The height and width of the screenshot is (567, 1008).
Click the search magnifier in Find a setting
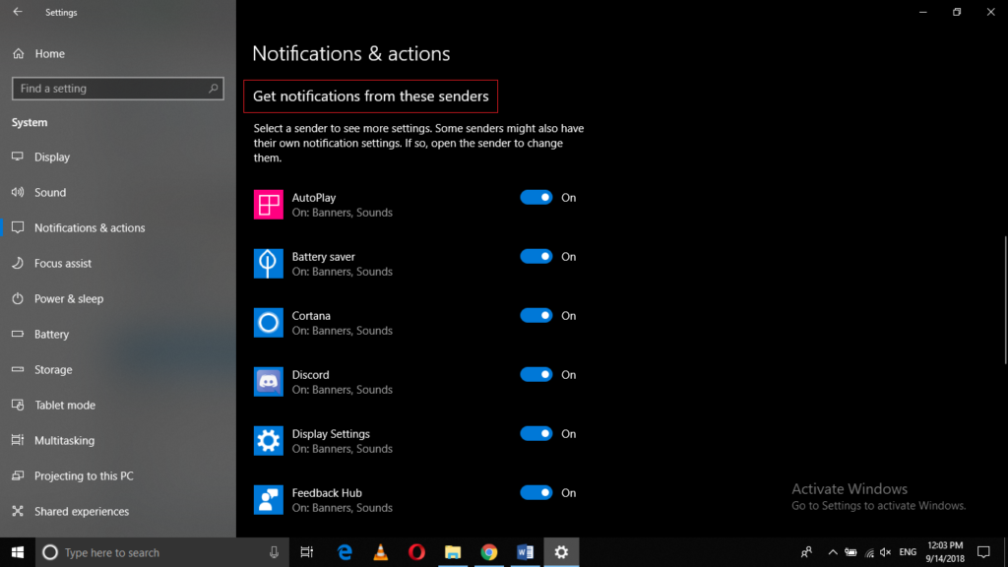[213, 88]
